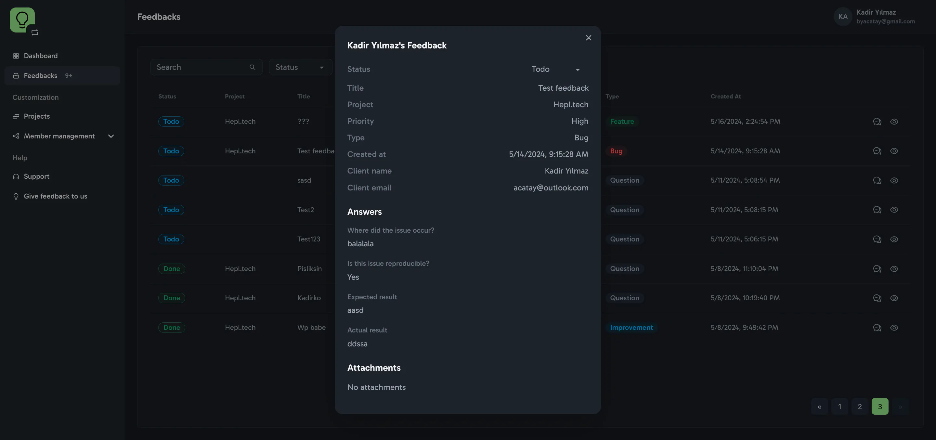Open comments for the Improvement feedback row

pos(877,328)
